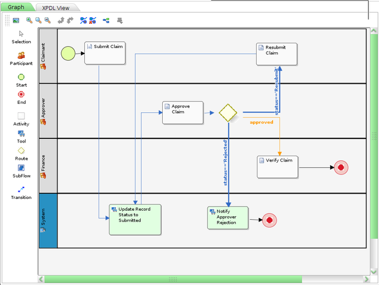Click the Claimant participant icon in lane header
This screenshot has width=379, height=285.
pyautogui.click(x=43, y=66)
